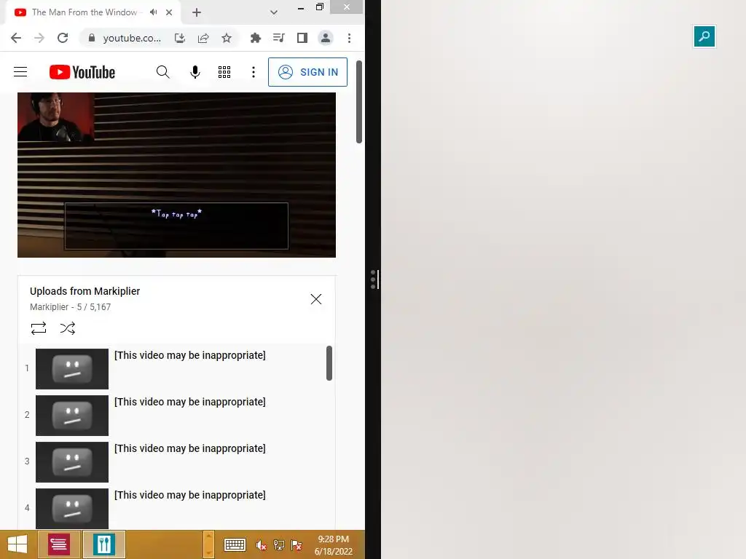The width and height of the screenshot is (746, 559).
Task: Open the network tray icon
Action: click(279, 544)
